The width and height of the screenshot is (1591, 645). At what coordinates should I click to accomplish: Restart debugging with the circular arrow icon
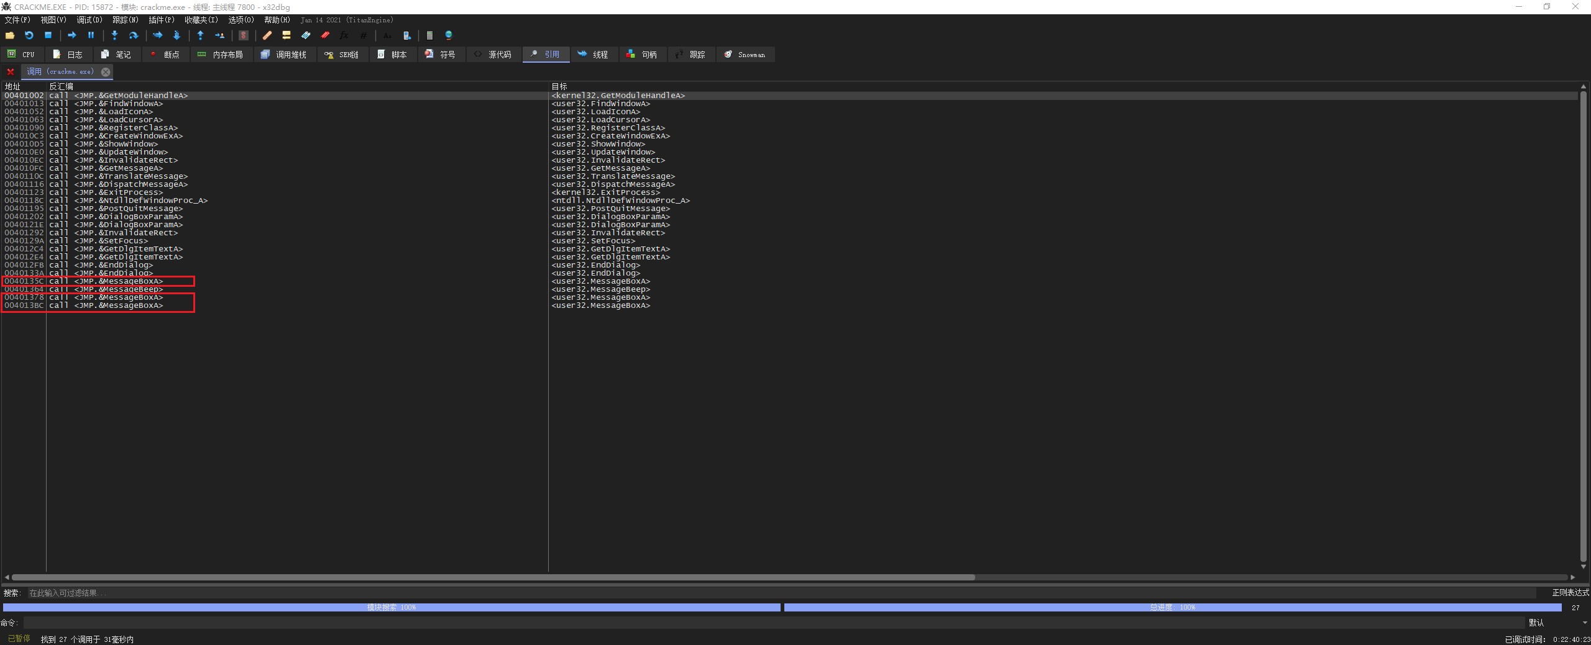[x=29, y=35]
